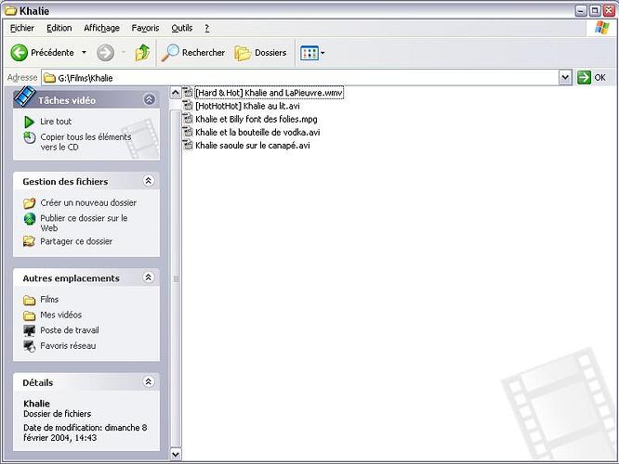Open the Précédente history dropdown arrow
The width and height of the screenshot is (619, 464).
pyautogui.click(x=84, y=53)
